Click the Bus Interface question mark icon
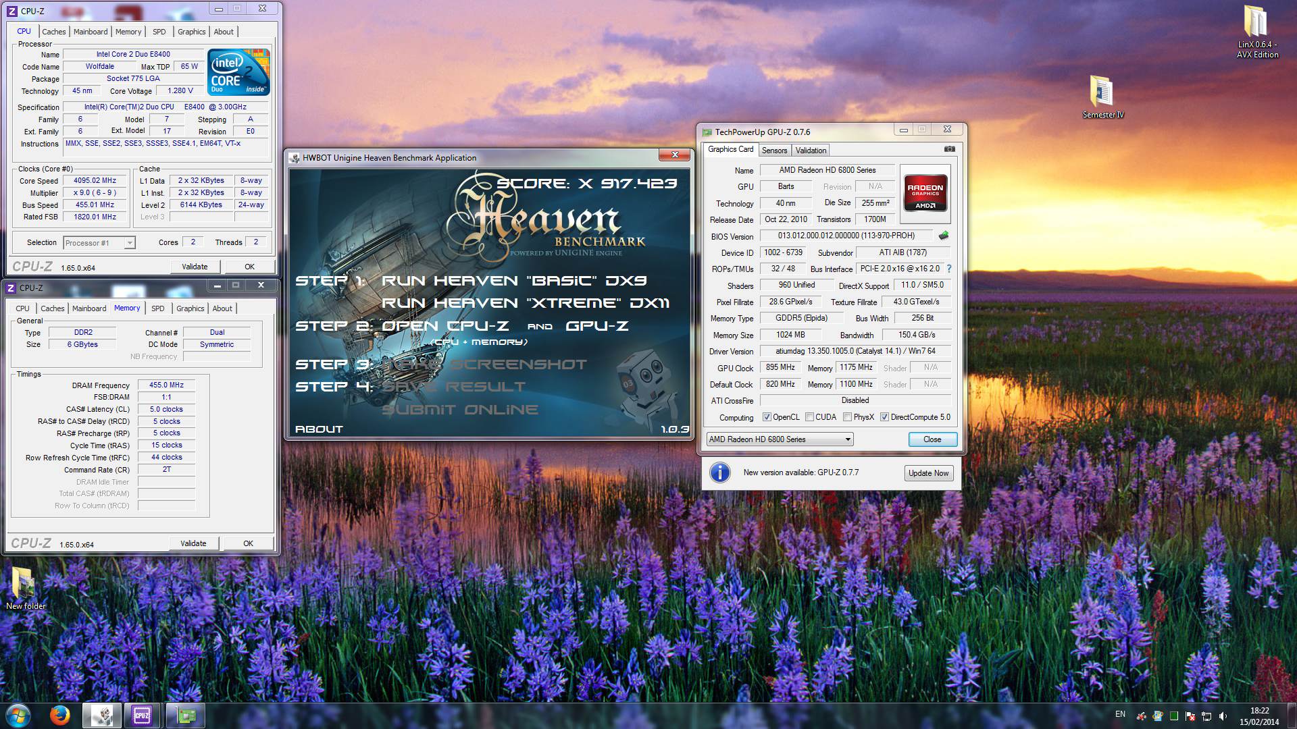This screenshot has width=1297, height=729. (948, 269)
